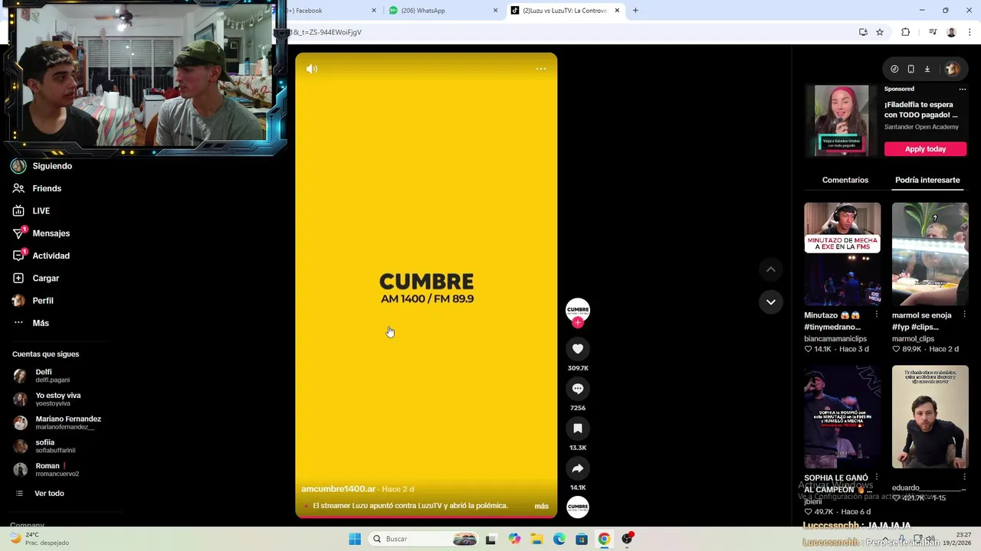Expand the caption with 'más'
Screen dimensions: 981x551
541,506
